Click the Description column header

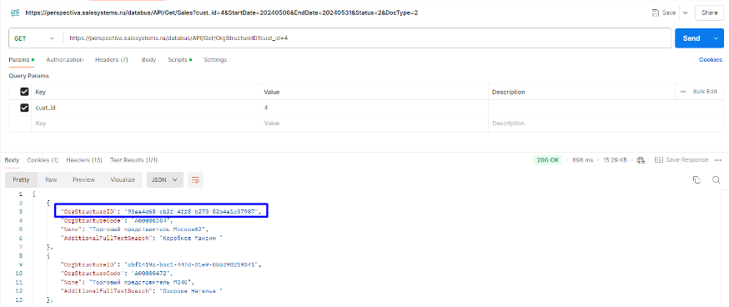(508, 92)
